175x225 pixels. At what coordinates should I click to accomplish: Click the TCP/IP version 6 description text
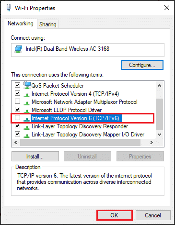(x=84, y=182)
